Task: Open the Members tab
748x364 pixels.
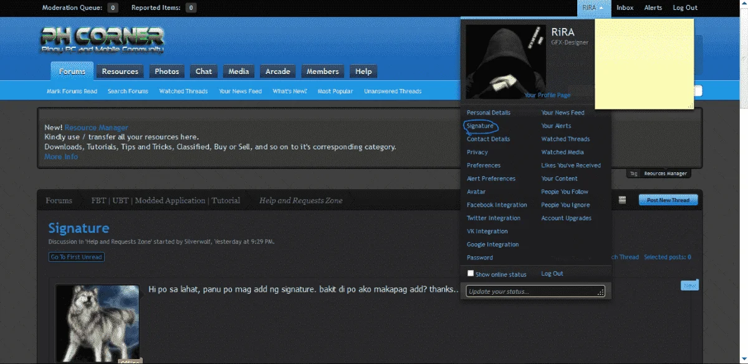Action: tap(323, 72)
